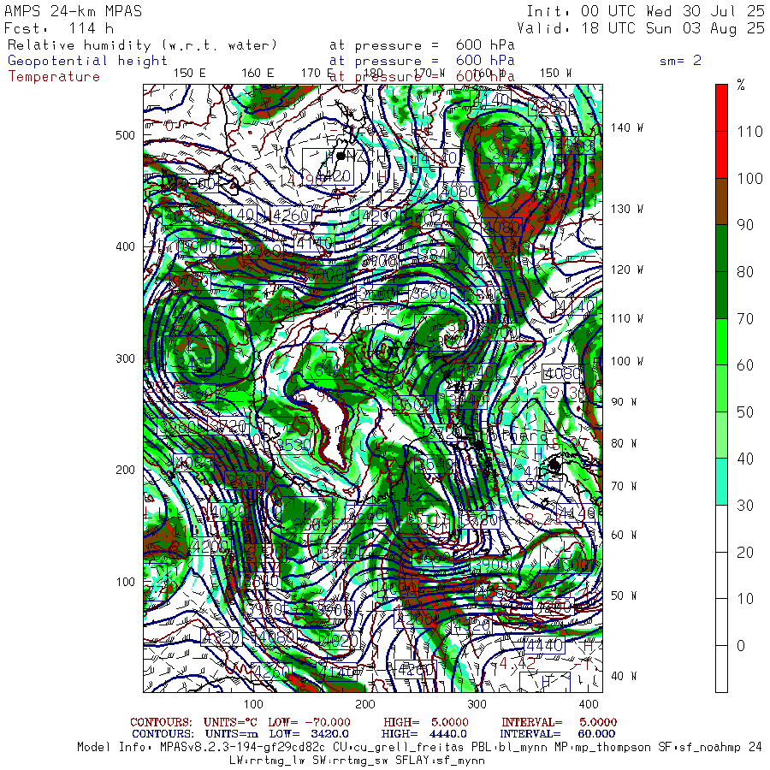This screenshot has width=770, height=770.
Task: Click the '130 W' longitude label
Action: pos(626,209)
